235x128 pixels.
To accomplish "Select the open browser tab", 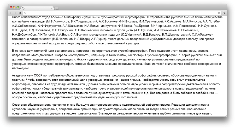I will pos(37,8).
